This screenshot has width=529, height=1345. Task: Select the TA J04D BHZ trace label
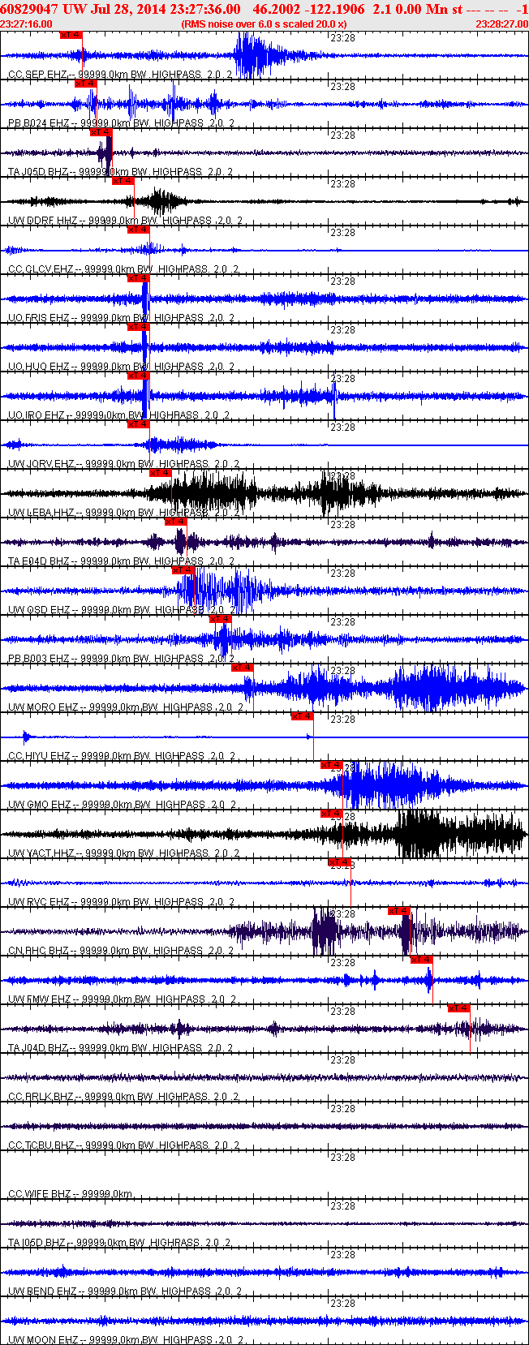click(120, 1048)
